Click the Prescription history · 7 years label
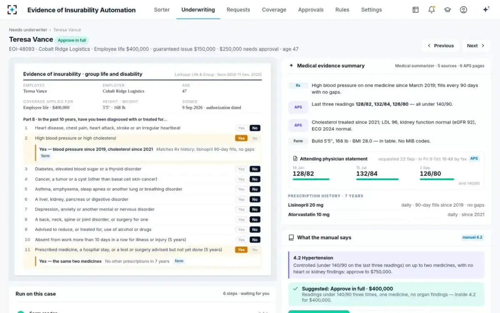 tap(325, 196)
